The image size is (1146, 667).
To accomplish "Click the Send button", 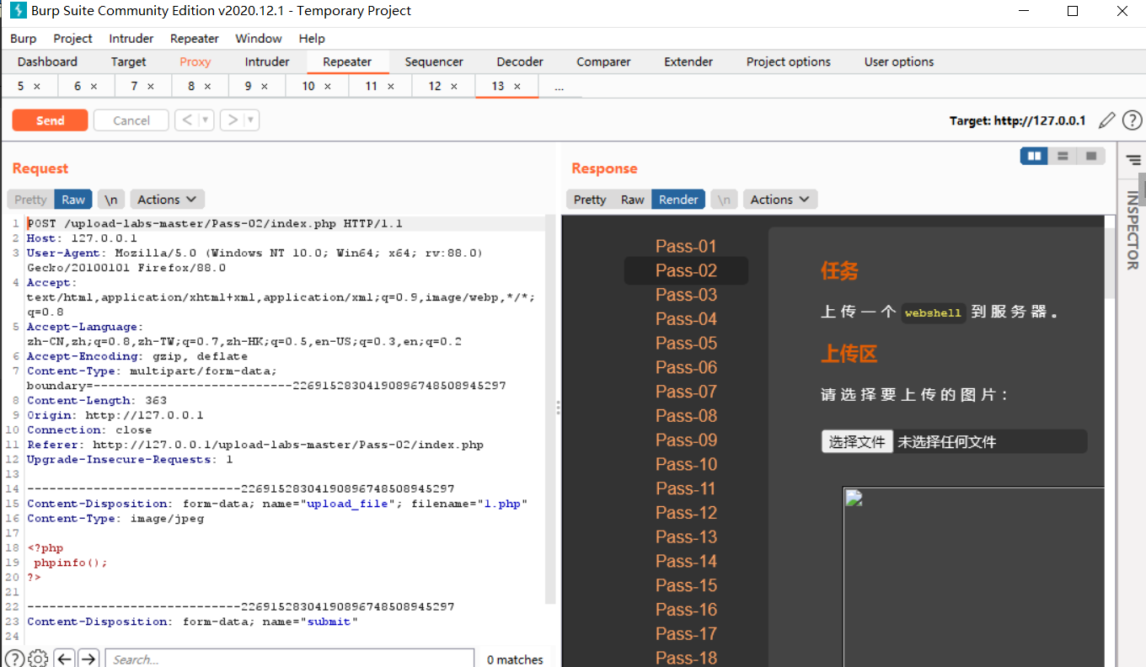I will coord(50,120).
